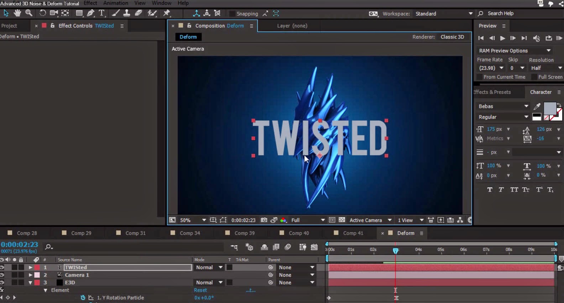This screenshot has width=564, height=303.
Task: Step to the next frame
Action: [513, 38]
